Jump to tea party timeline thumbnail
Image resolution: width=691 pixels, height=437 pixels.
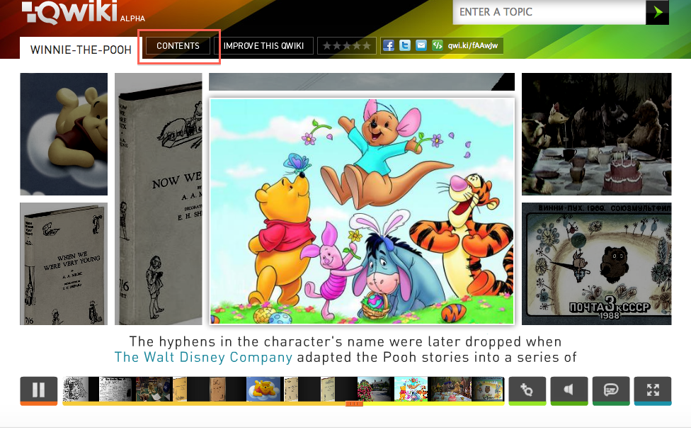click(450, 389)
